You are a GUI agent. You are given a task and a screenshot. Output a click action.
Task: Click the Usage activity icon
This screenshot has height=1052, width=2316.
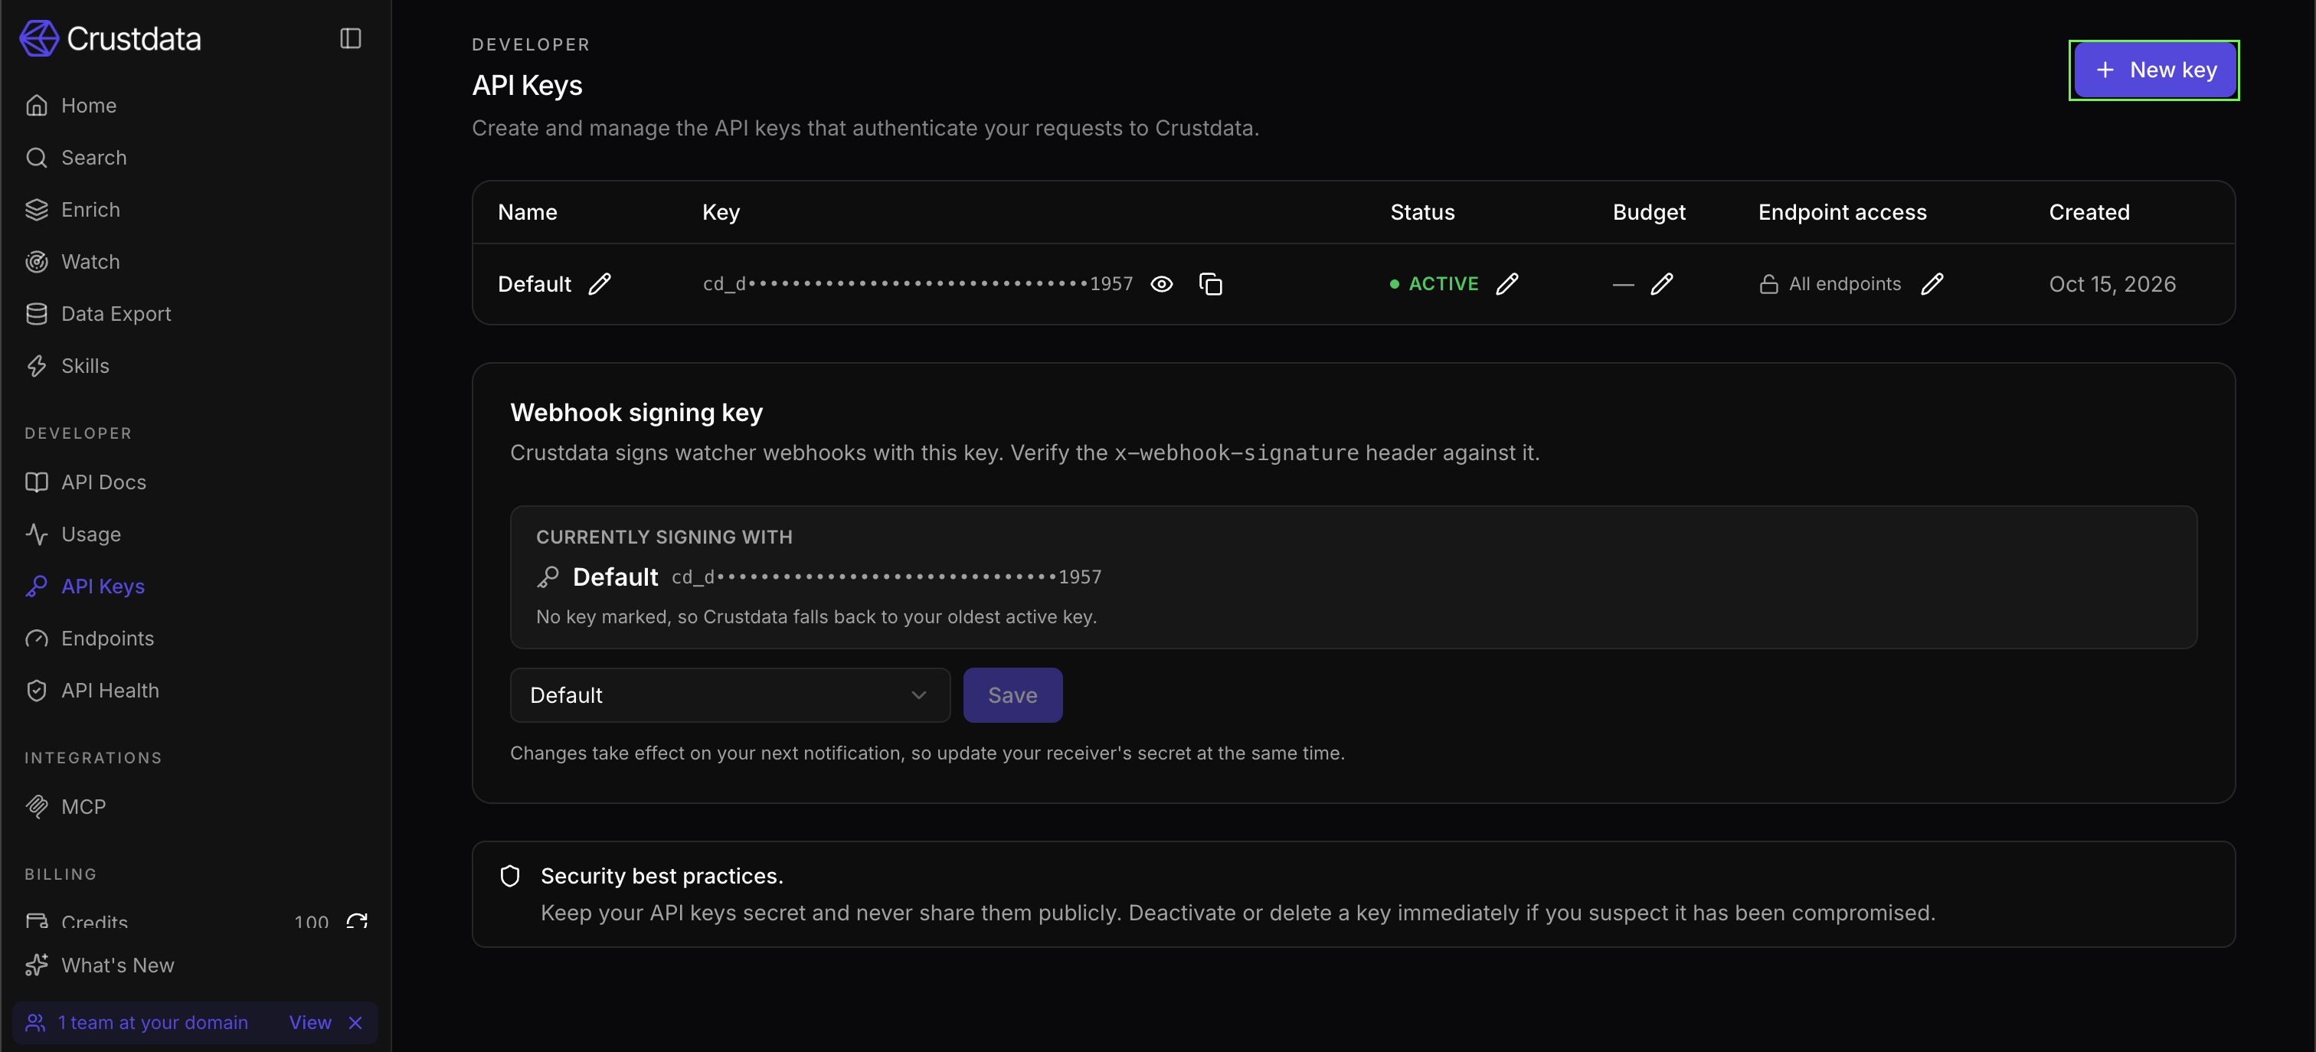37,534
